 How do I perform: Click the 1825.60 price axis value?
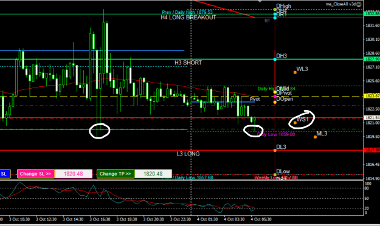click(x=373, y=81)
